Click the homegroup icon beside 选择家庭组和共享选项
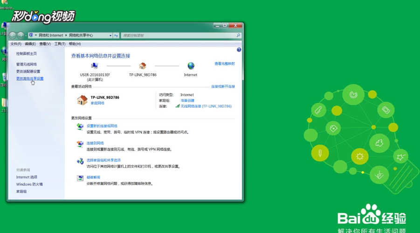 click(80, 161)
